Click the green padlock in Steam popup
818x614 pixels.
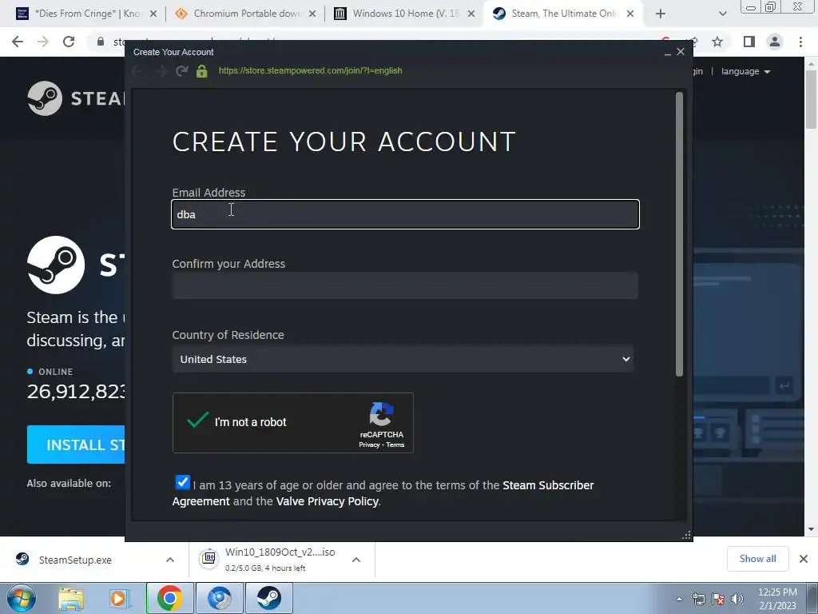201,71
